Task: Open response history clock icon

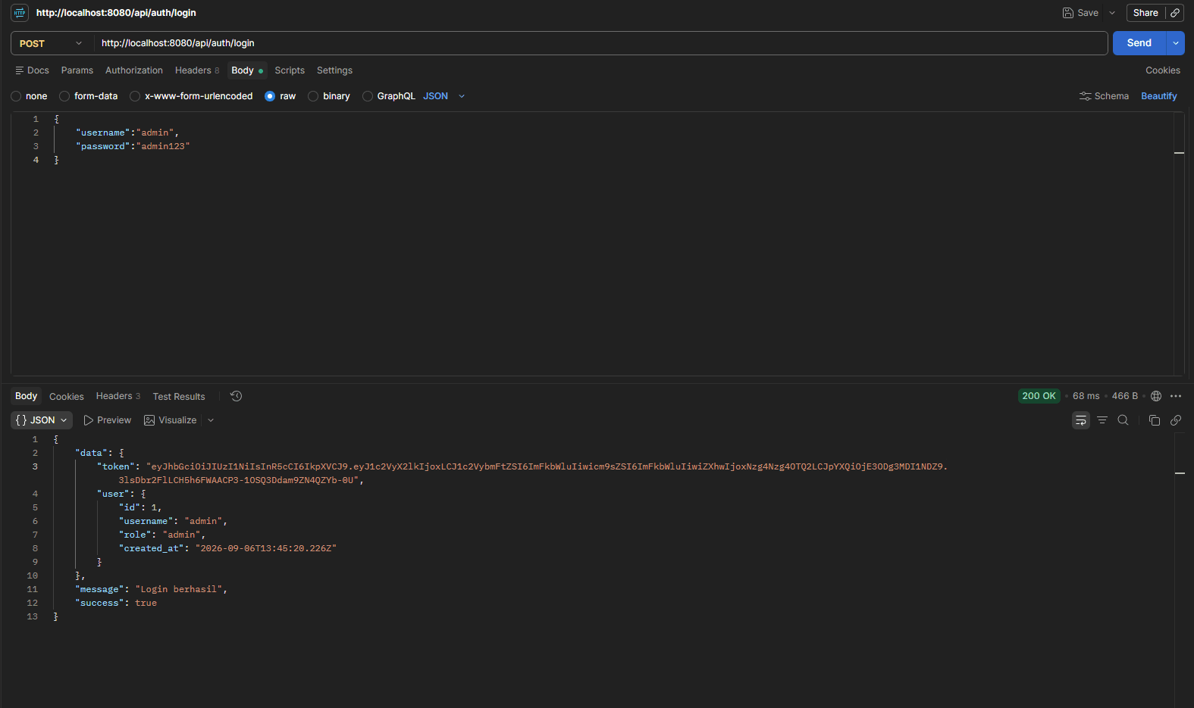Action: (x=237, y=396)
